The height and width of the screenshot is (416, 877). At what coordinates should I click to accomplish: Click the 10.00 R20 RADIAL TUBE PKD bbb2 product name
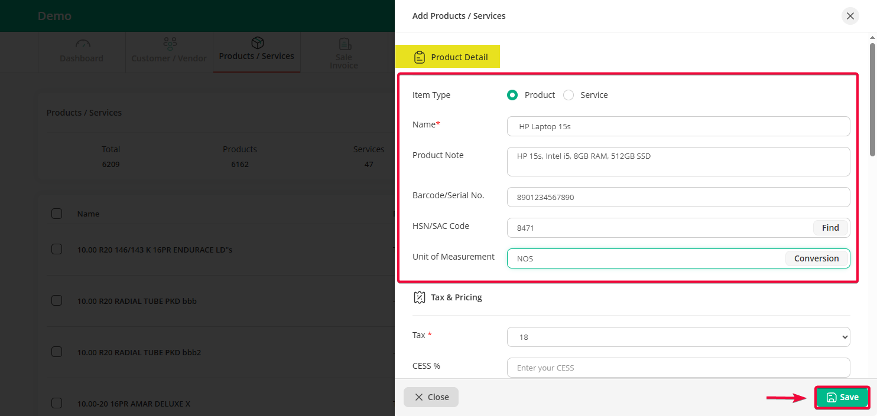pos(139,352)
